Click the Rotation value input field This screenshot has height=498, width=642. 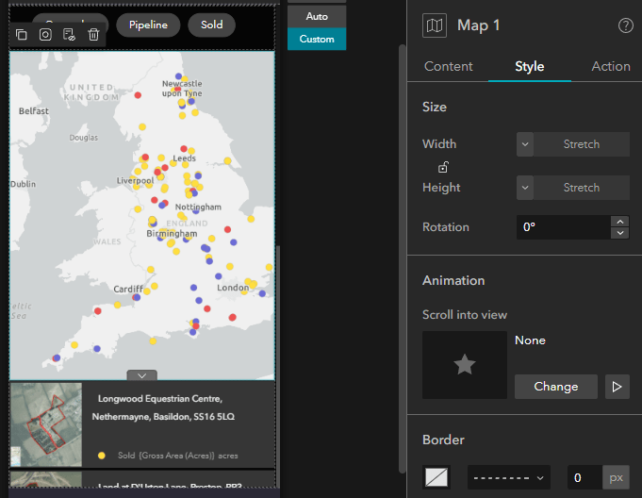tap(564, 227)
